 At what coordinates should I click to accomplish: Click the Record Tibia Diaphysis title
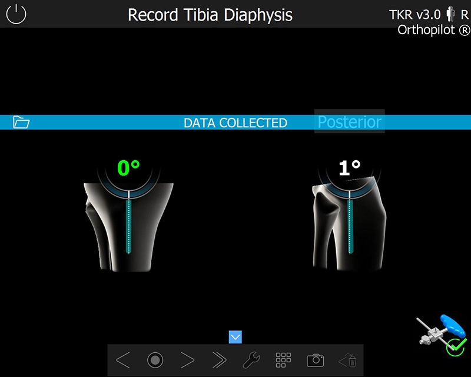209,15
